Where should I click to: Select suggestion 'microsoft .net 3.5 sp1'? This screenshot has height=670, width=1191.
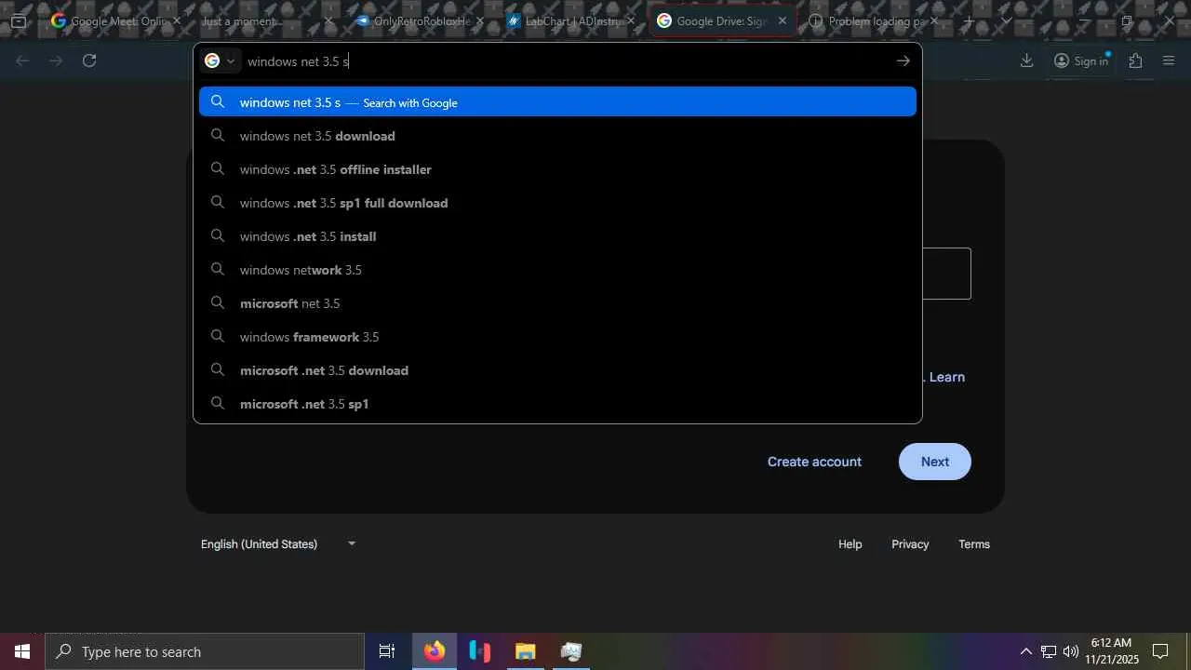(x=557, y=404)
